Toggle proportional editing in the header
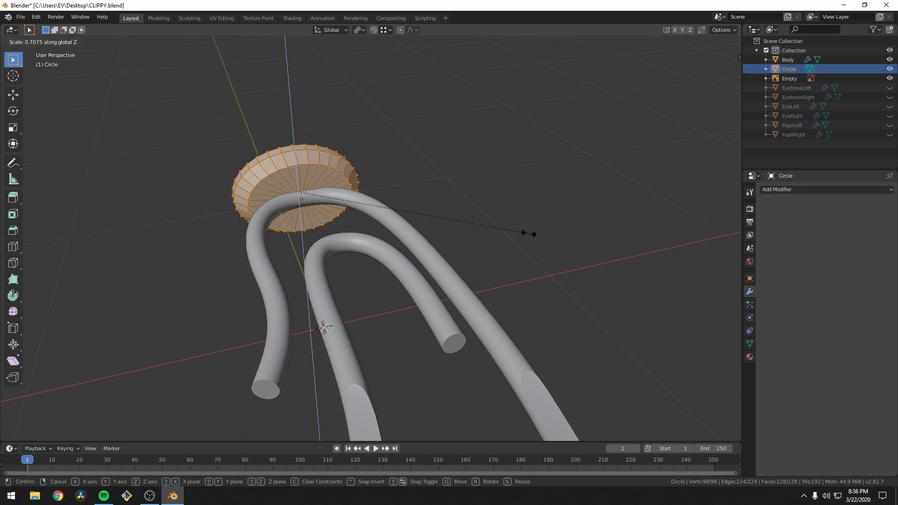The image size is (898, 505). point(400,29)
